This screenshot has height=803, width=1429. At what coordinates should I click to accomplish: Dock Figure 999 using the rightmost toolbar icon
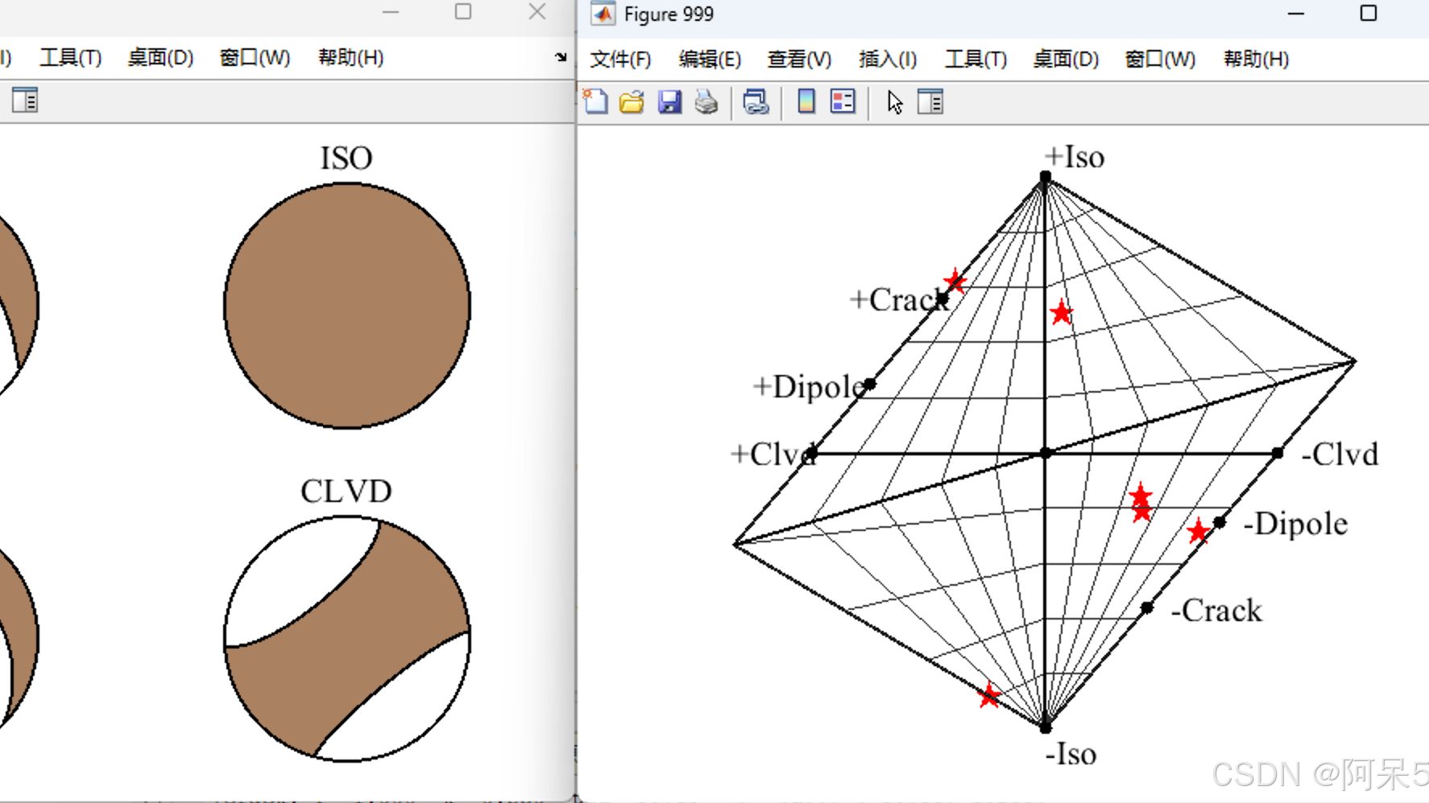932,102
